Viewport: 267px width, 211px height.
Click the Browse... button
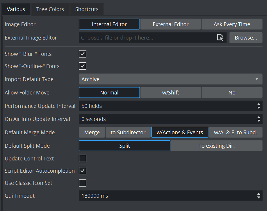[x=246, y=38]
